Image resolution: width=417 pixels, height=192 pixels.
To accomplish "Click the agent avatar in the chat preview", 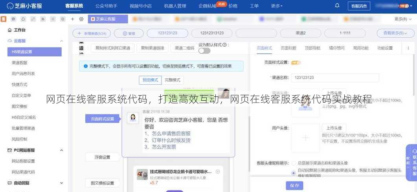I will click(133, 118).
